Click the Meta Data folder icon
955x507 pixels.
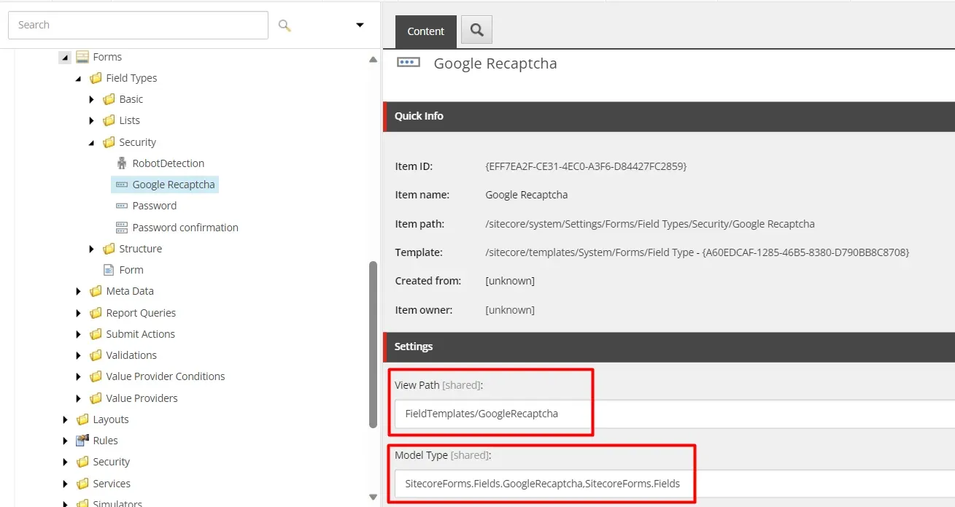coord(96,291)
